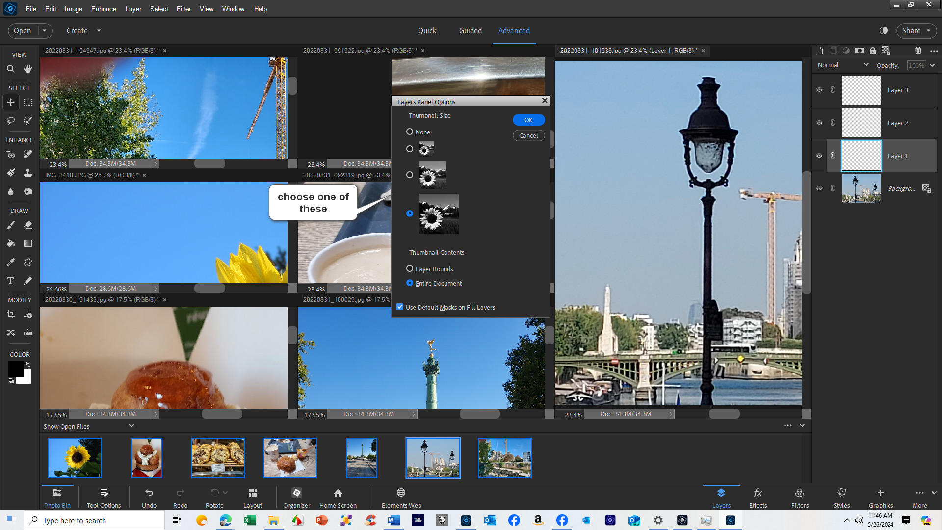
Task: Open the Enhance menu
Action: [x=104, y=9]
